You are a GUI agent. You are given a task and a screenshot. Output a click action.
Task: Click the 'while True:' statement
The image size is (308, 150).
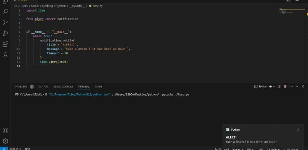[x=42, y=36]
